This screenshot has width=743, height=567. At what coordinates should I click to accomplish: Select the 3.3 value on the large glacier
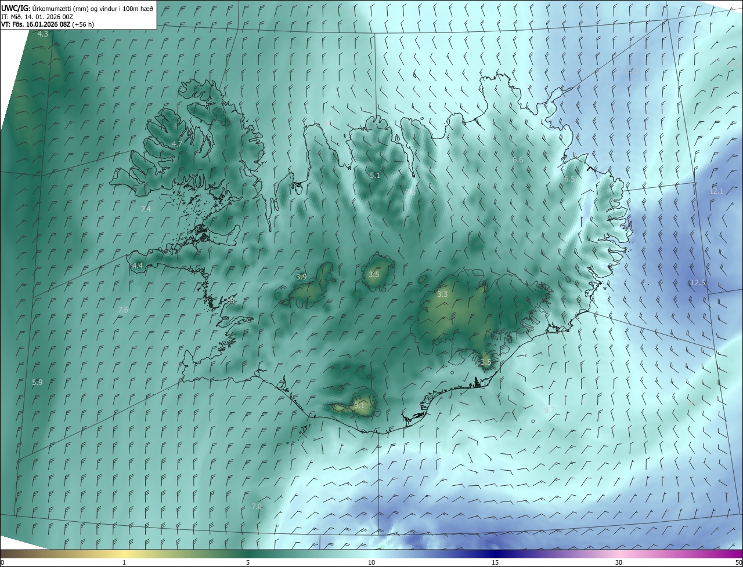tap(442, 295)
